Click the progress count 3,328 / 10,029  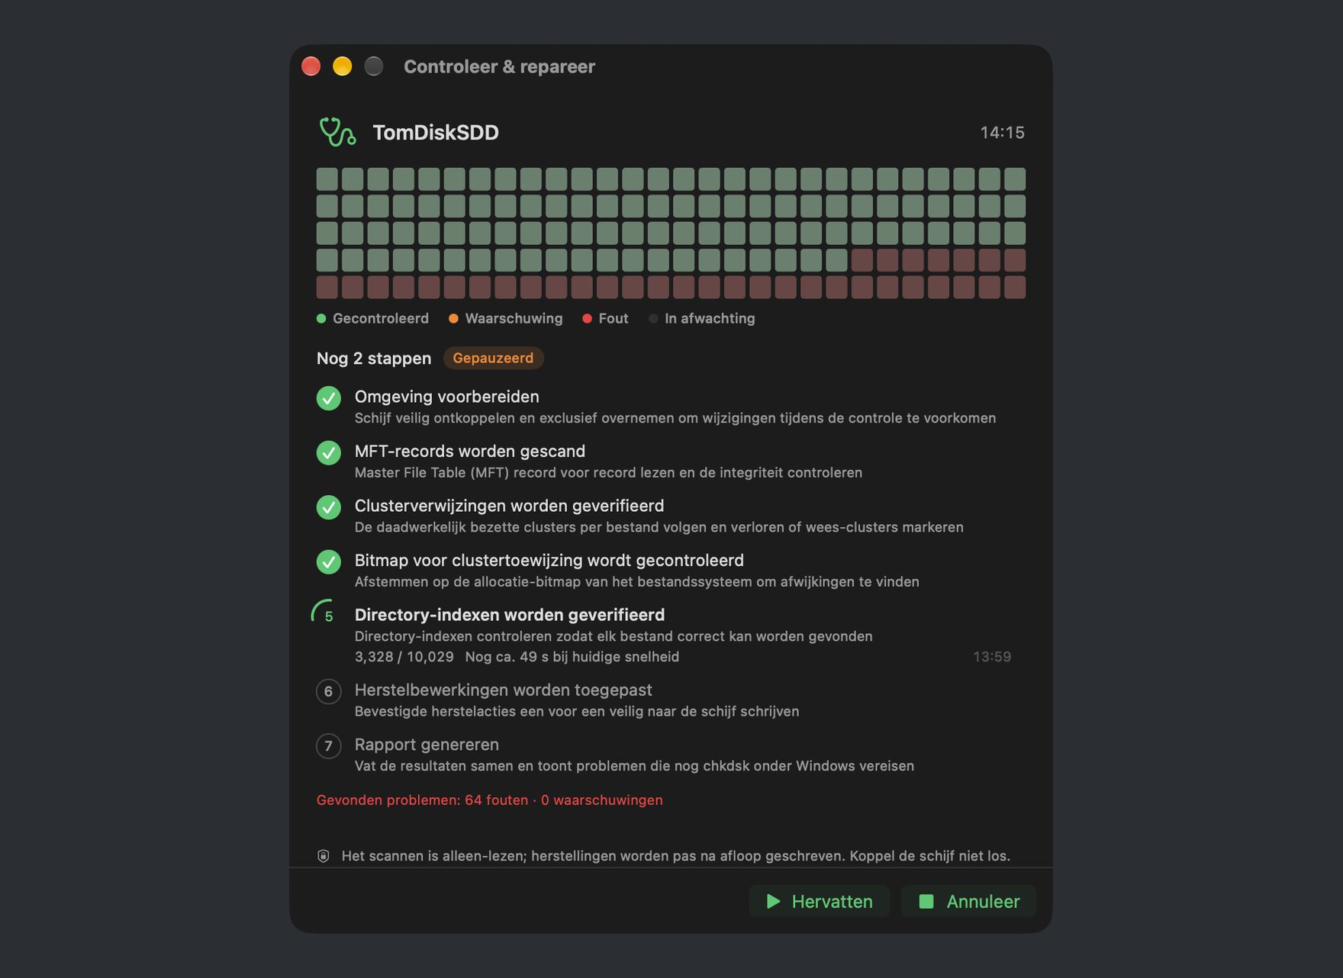click(404, 657)
